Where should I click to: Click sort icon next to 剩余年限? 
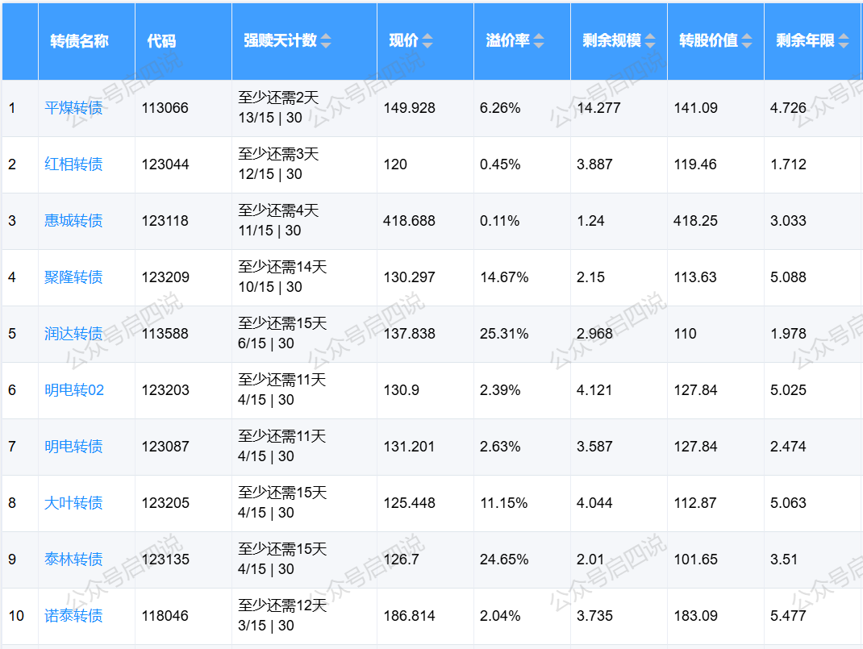click(x=844, y=41)
